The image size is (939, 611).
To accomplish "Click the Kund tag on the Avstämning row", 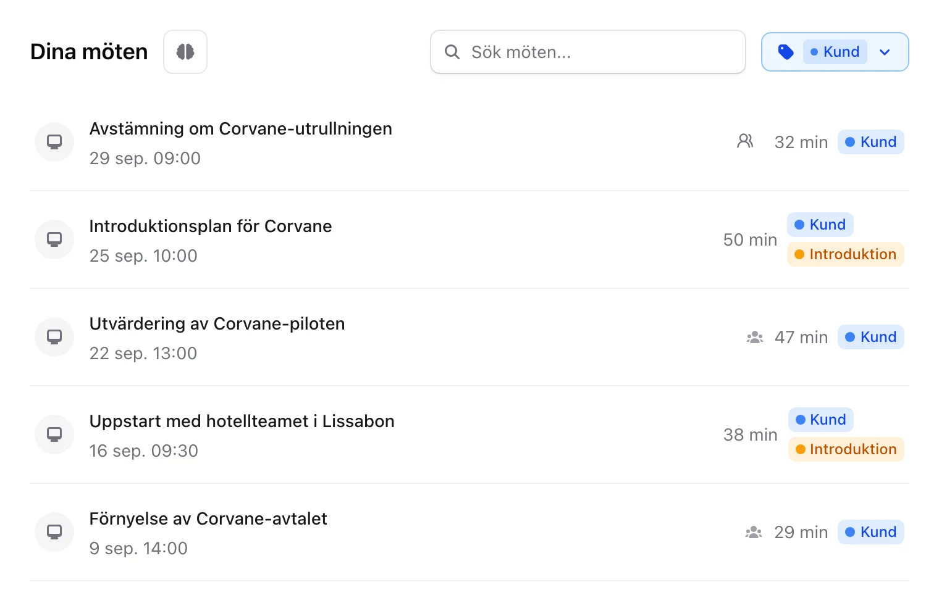I will point(871,142).
